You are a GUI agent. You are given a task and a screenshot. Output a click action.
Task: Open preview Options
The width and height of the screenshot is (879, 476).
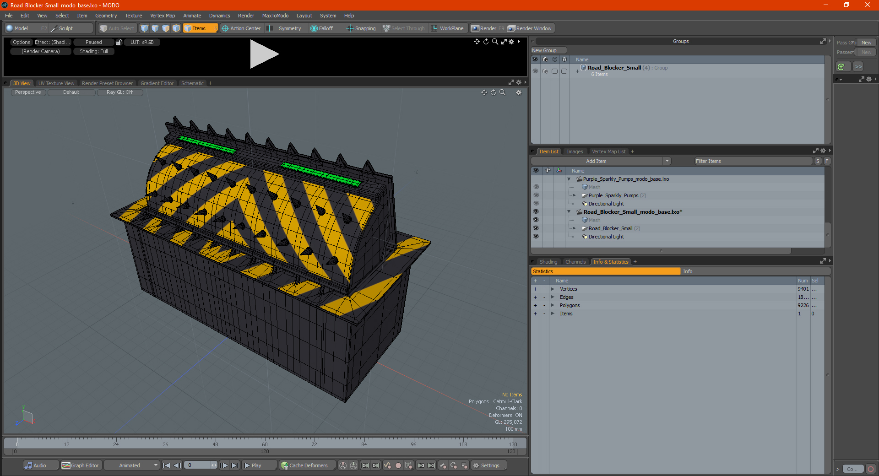tap(21, 42)
